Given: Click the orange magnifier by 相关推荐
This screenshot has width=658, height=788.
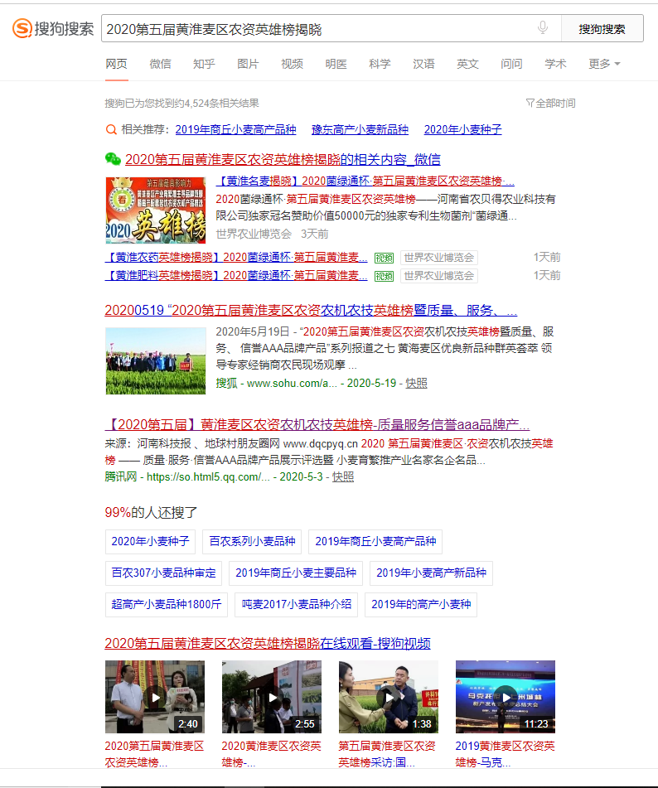Looking at the screenshot, I should (x=110, y=129).
